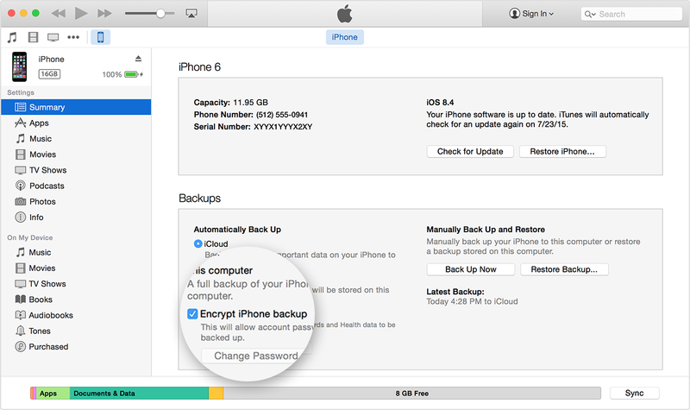The height and width of the screenshot is (410, 690).
Task: Open the TV Shows library icon in toolbar
Action: (x=53, y=37)
